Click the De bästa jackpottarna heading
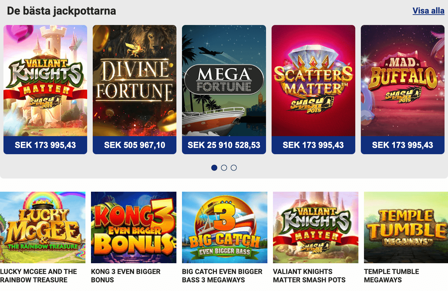Screen dimensions: 448x291 62,11
